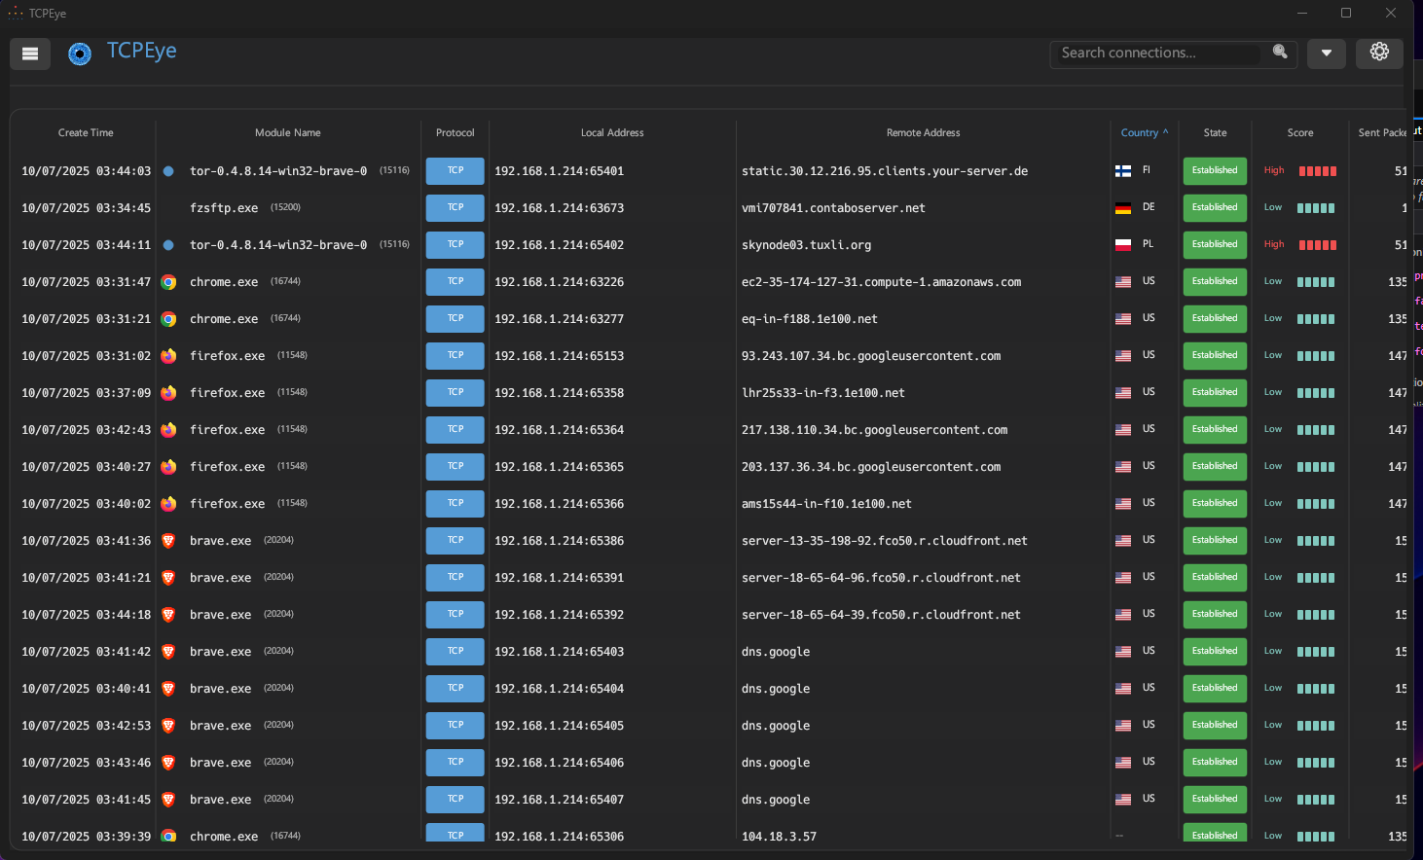Screen dimensions: 1423x860
Task: Click the TCPEye eye logo
Action: [x=80, y=54]
